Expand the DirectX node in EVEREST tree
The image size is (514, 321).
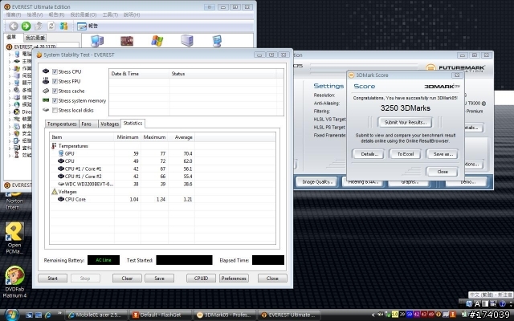click(10, 112)
